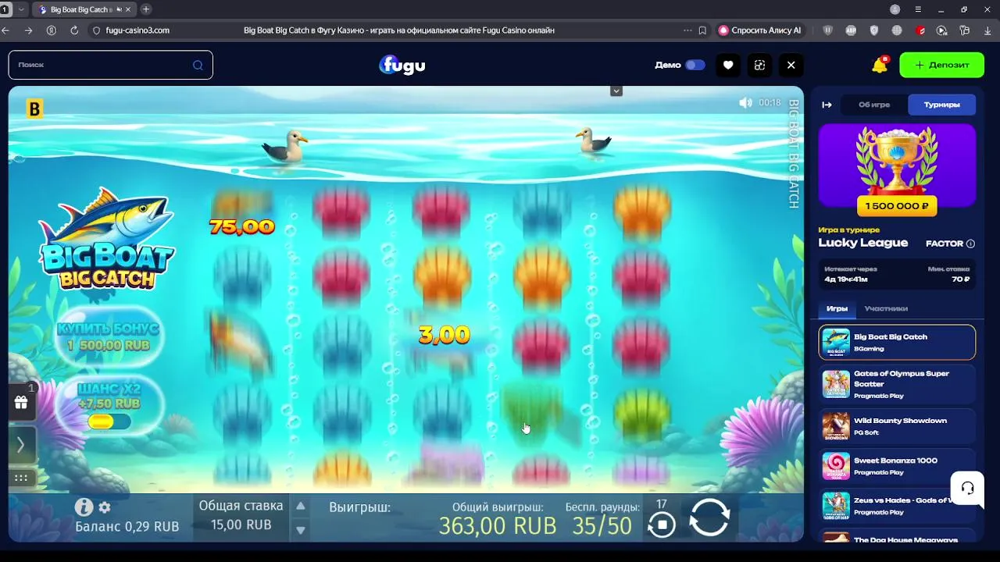Click Купить бонус 1 500,00 RUB button
Viewport: 1000px width, 562px height.
click(x=109, y=336)
